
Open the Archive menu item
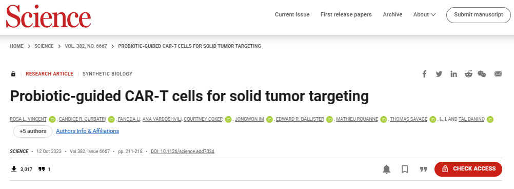(x=392, y=14)
